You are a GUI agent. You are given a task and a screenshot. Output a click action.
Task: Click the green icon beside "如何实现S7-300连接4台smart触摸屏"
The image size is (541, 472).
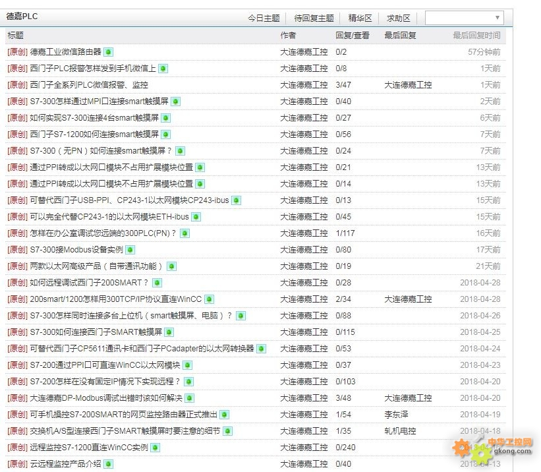point(166,118)
